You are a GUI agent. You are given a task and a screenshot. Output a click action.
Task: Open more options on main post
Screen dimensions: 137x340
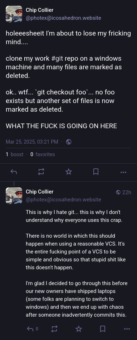pos(123,172)
